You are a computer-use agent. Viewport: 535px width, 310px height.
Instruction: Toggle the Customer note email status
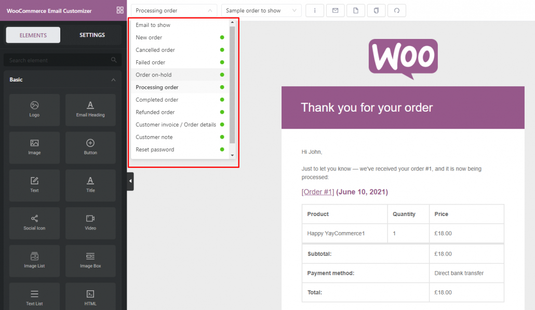tap(222, 137)
